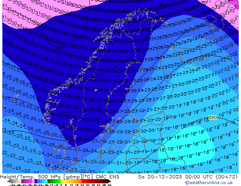Select the cyan legend swatch
Image resolution: width=241 pixels, height=186 pixels.
tap(46, 181)
